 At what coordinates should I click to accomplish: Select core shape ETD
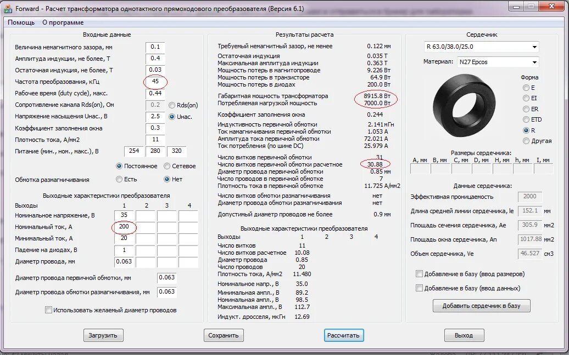(526, 119)
